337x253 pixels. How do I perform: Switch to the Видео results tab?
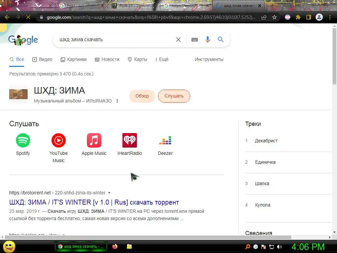point(42,59)
